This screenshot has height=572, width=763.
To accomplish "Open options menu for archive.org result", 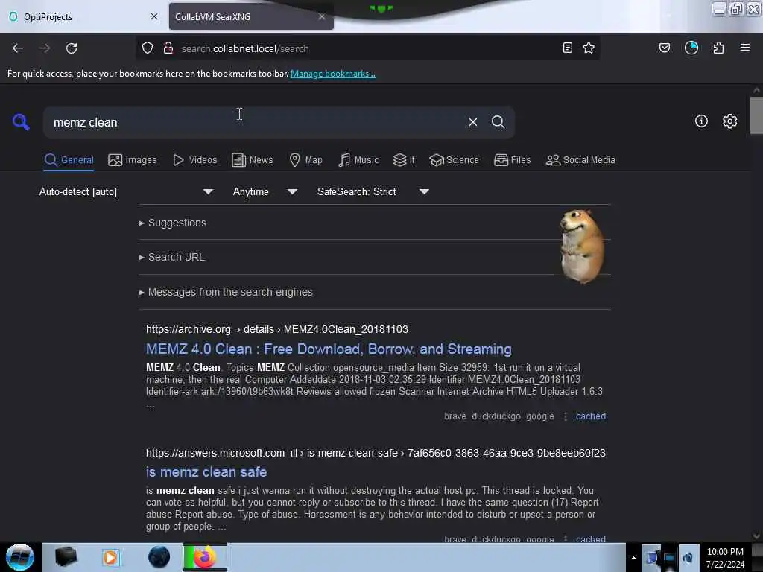I will click(x=566, y=416).
